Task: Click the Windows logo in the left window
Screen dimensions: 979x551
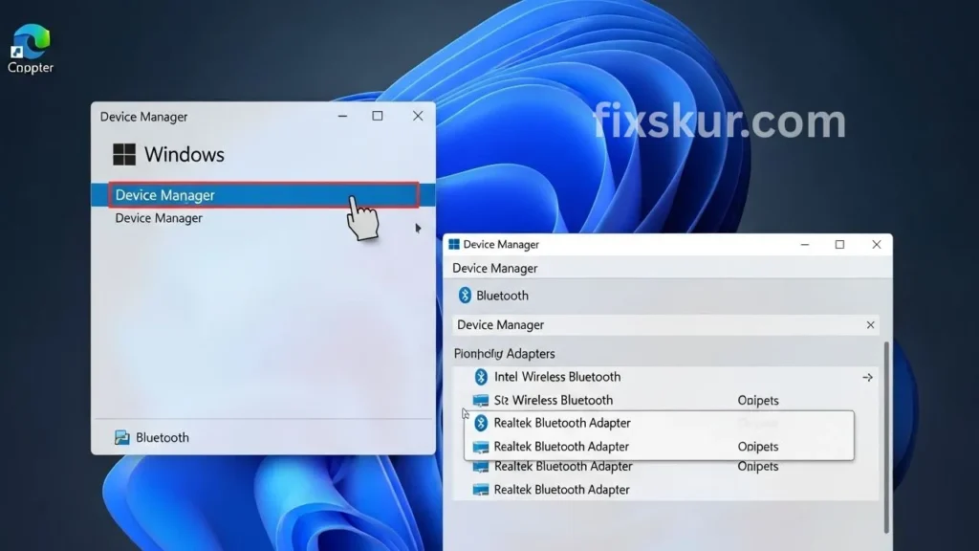Action: (123, 154)
